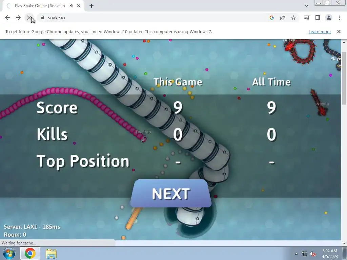Open the network tray icon

pos(305,254)
